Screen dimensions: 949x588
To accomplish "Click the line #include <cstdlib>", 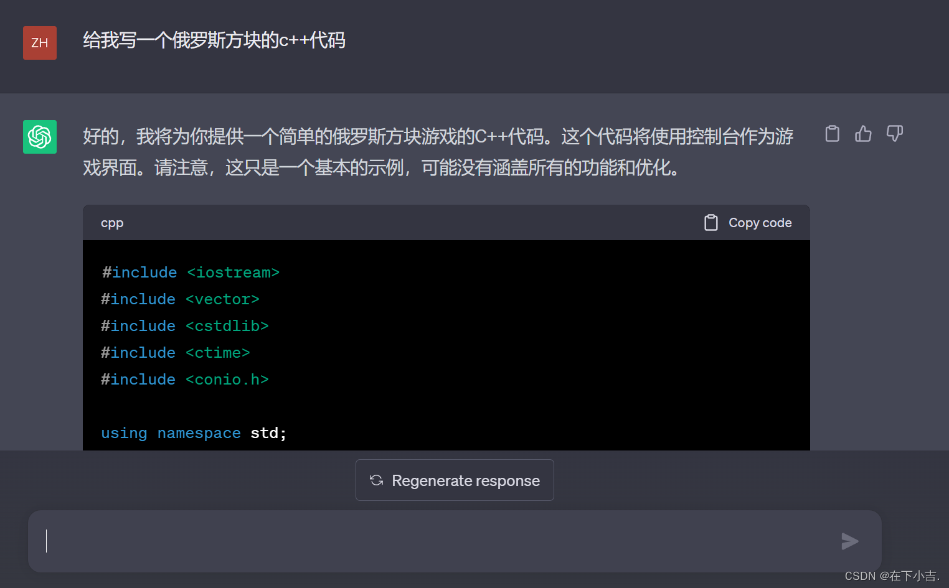I will click(x=185, y=326).
